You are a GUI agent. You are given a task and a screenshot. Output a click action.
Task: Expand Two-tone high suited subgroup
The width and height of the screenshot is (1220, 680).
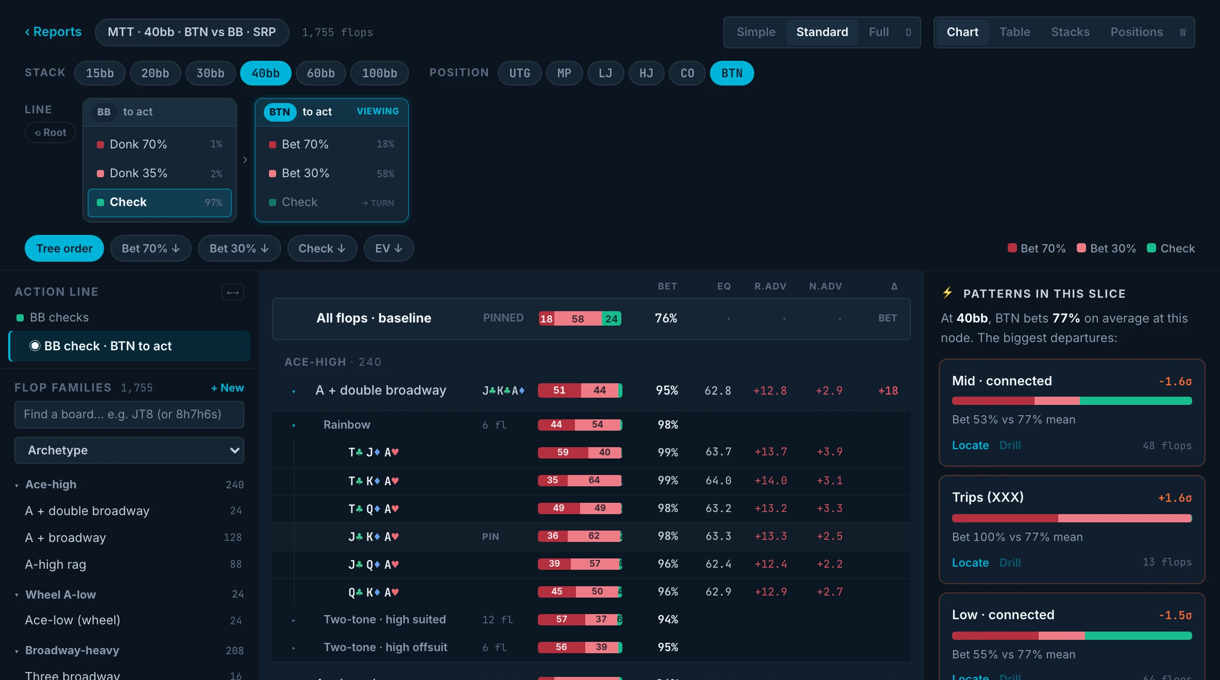click(x=294, y=620)
